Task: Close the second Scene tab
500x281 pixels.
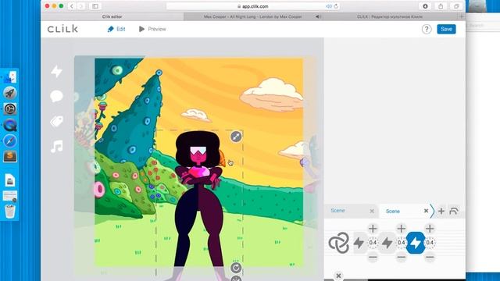Action: pyautogui.click(x=426, y=211)
